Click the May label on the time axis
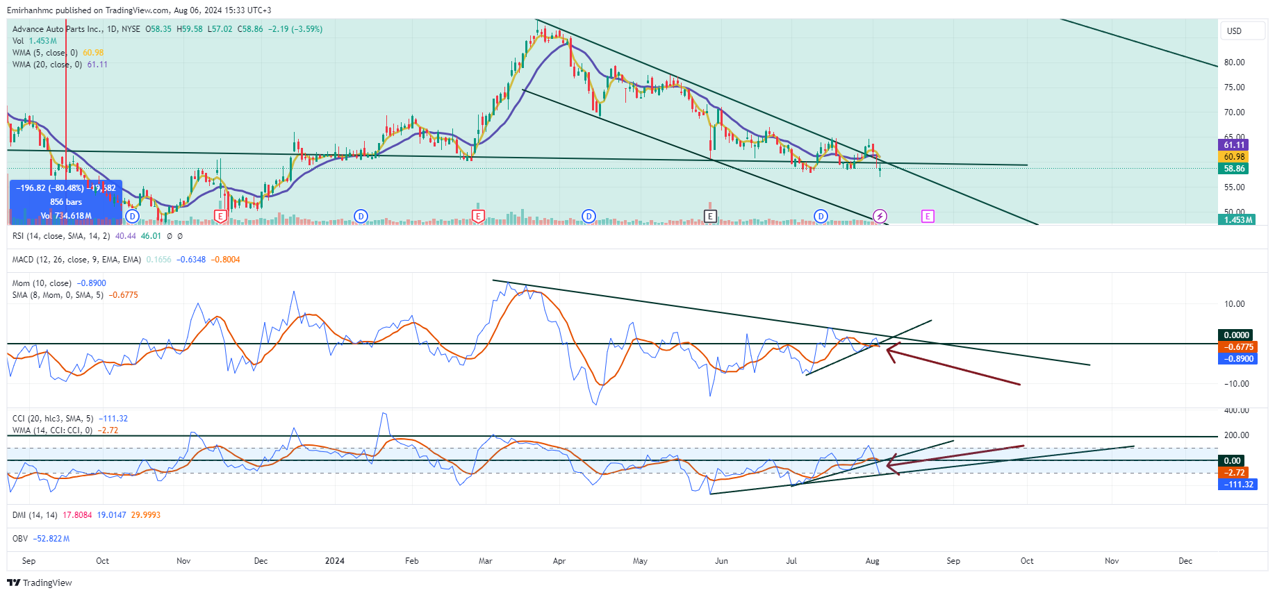This screenshot has width=1275, height=595. coord(640,561)
